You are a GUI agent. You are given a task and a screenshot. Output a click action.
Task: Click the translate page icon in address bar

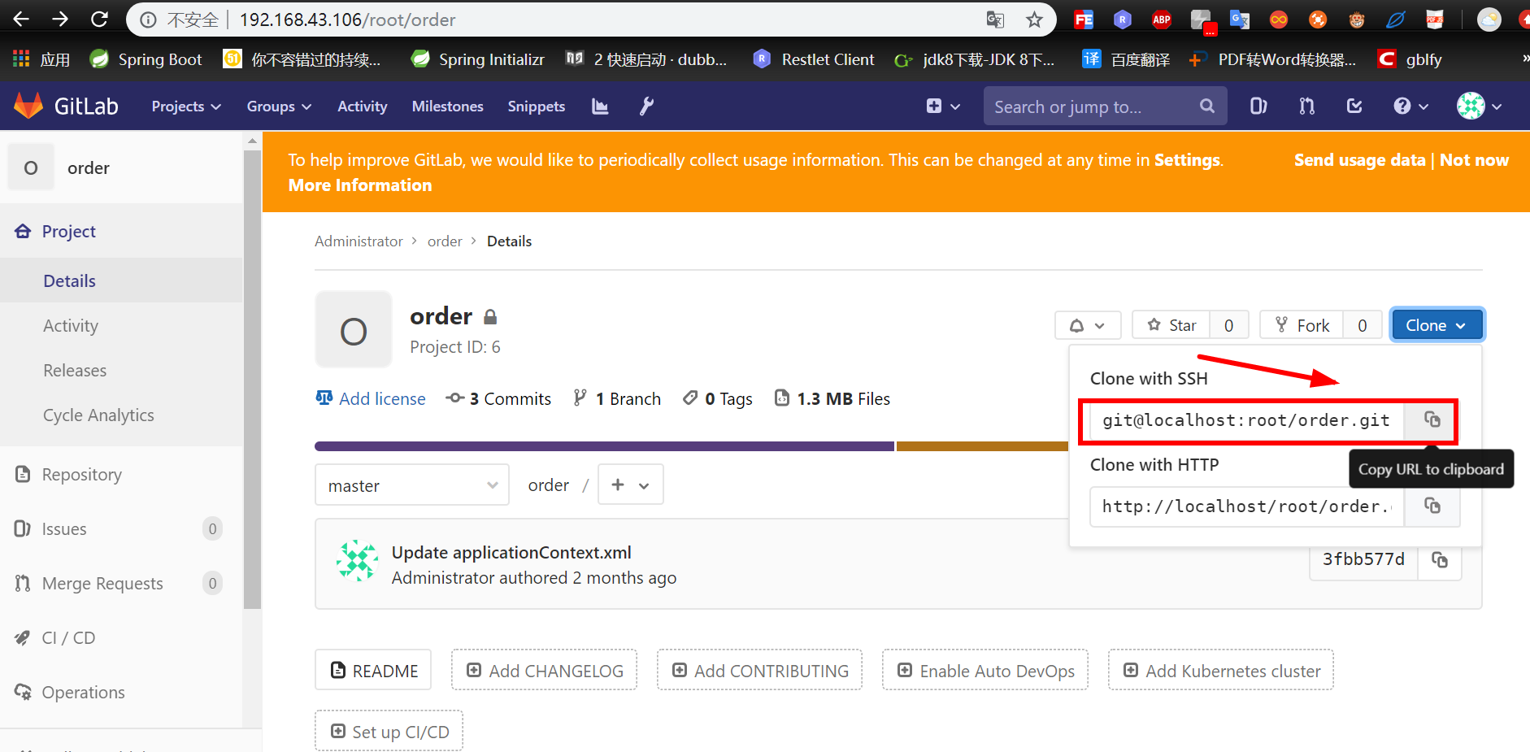click(x=995, y=20)
